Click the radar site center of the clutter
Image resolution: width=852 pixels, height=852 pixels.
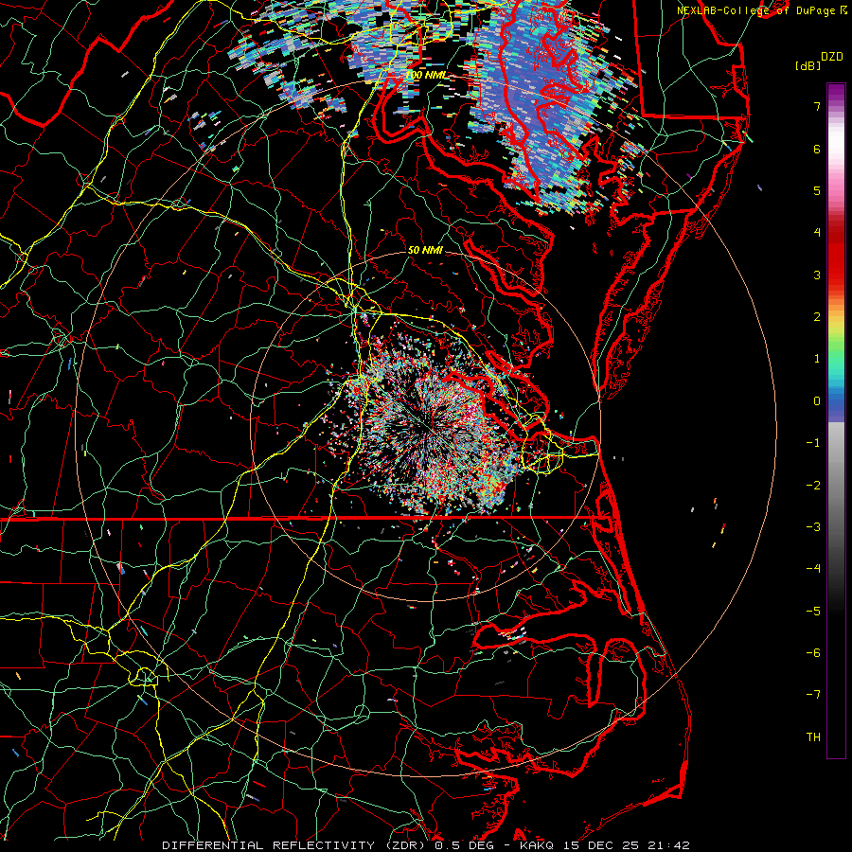pos(425,425)
